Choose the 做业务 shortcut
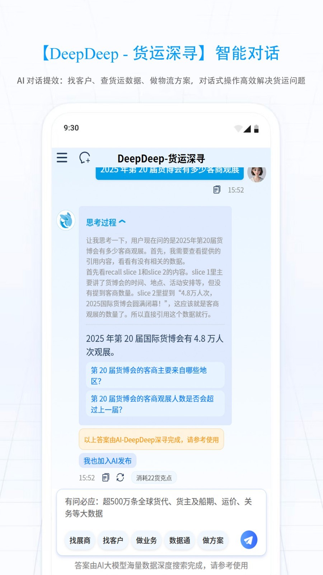This screenshot has width=323, height=575. pos(146,540)
